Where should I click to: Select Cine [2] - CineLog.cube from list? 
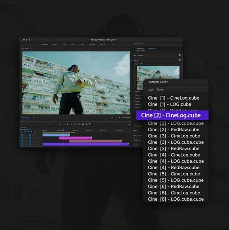tap(172, 115)
